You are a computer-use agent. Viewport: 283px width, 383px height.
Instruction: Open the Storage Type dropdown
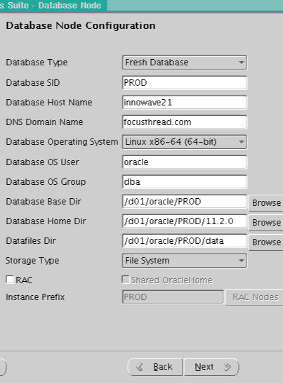[185, 261]
